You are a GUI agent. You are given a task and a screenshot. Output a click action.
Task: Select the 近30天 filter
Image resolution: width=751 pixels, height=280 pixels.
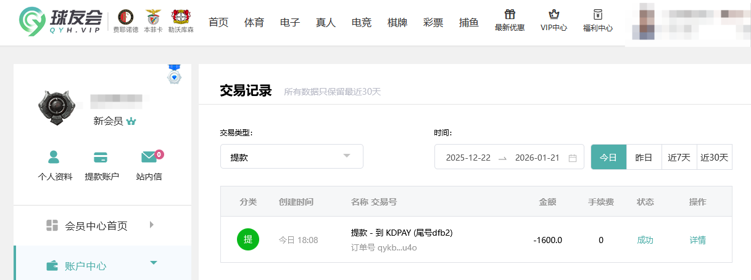pos(714,157)
